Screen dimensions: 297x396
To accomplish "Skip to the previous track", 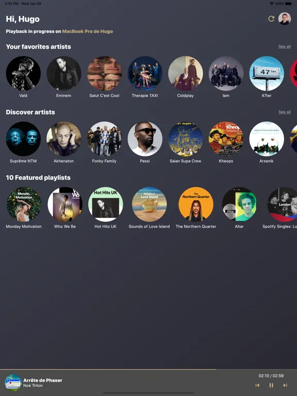I will (x=257, y=385).
